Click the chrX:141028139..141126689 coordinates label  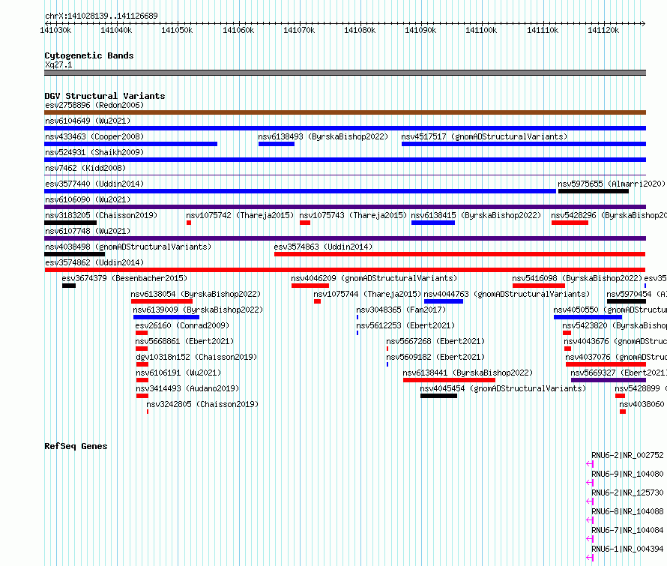(x=101, y=16)
